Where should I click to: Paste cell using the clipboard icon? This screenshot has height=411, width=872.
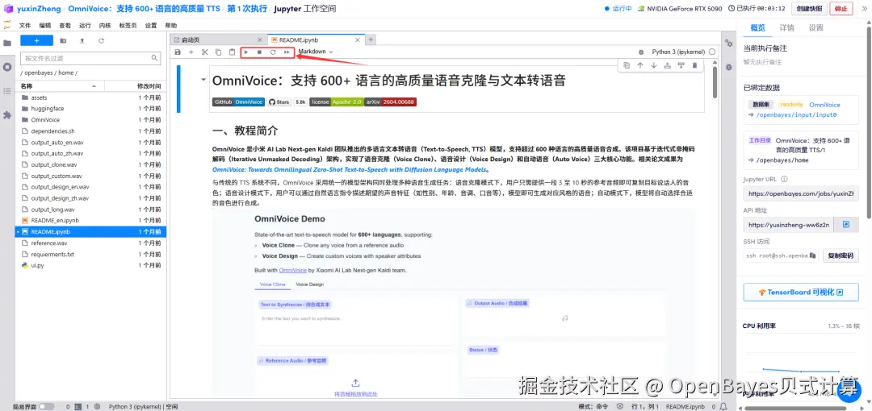[232, 52]
